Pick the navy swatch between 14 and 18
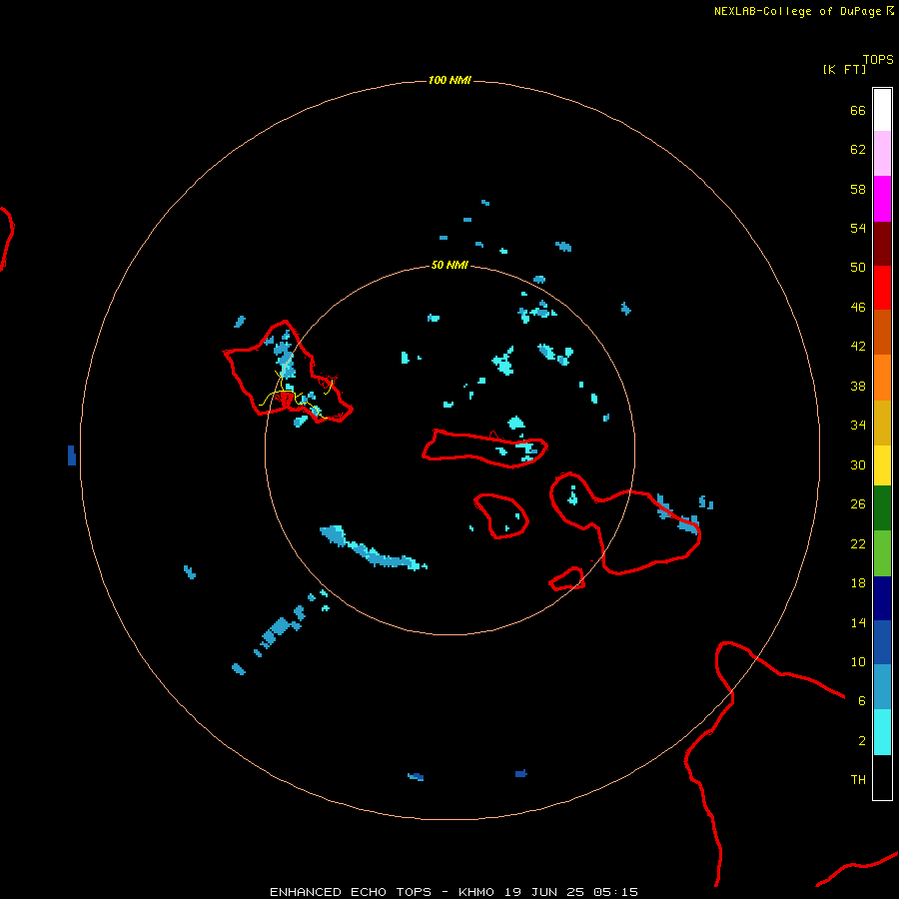 click(882, 598)
